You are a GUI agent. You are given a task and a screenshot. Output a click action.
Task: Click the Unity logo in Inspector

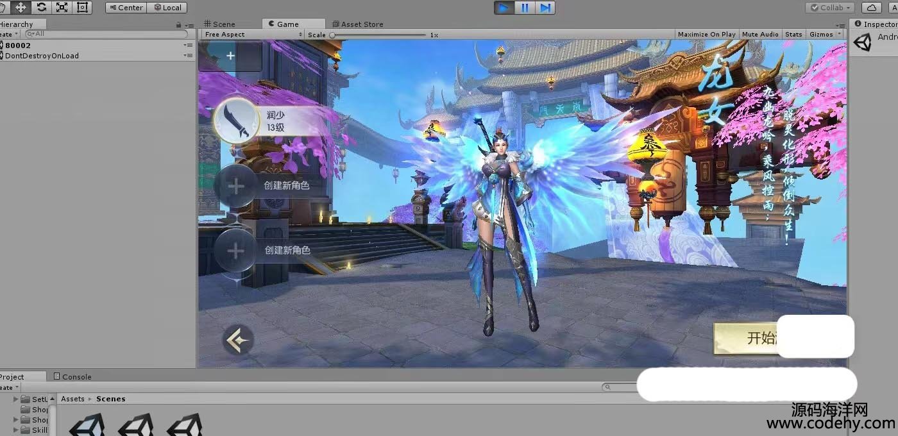(x=863, y=43)
